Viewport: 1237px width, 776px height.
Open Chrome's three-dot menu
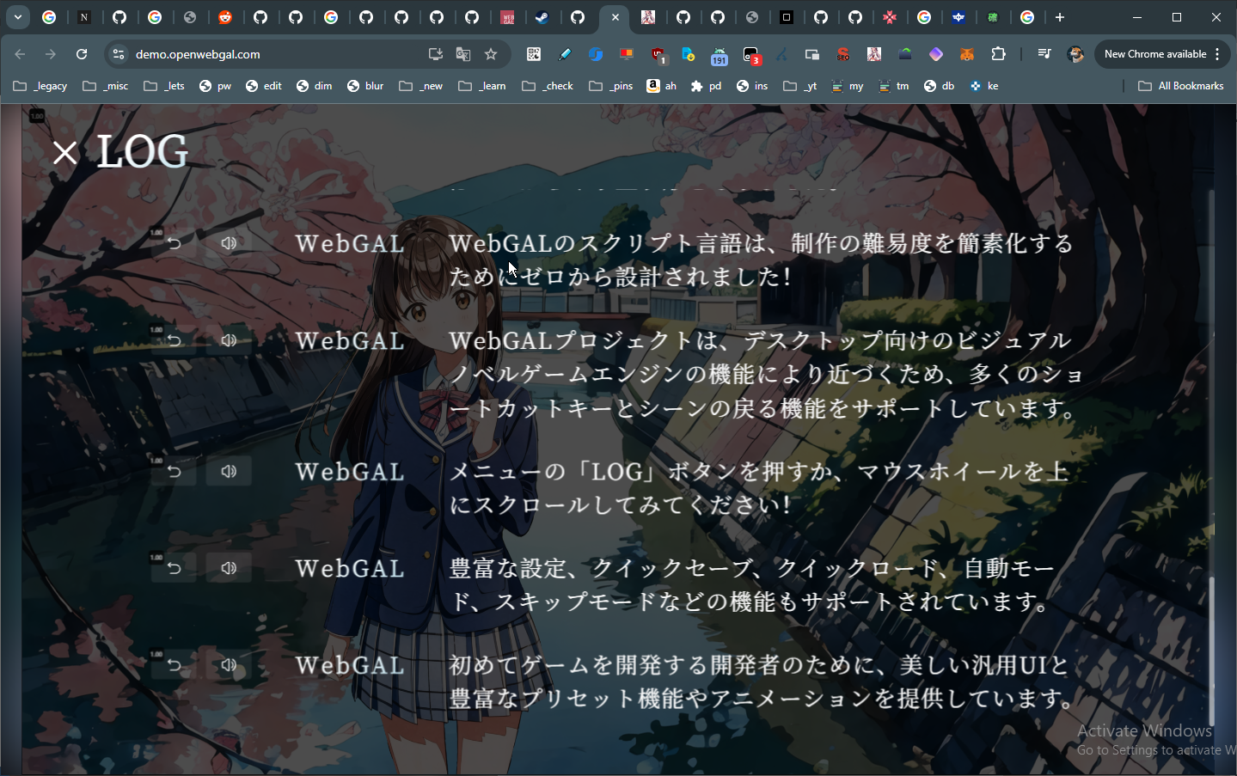(1217, 54)
